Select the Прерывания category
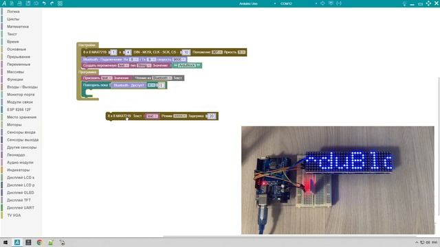Image resolution: width=440 pixels, height=247 pixels. [19, 57]
